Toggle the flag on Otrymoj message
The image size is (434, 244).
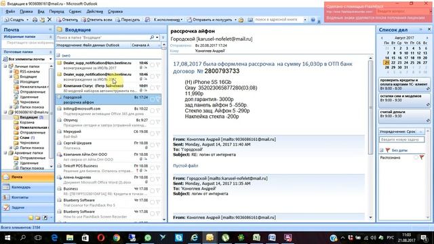point(158,122)
